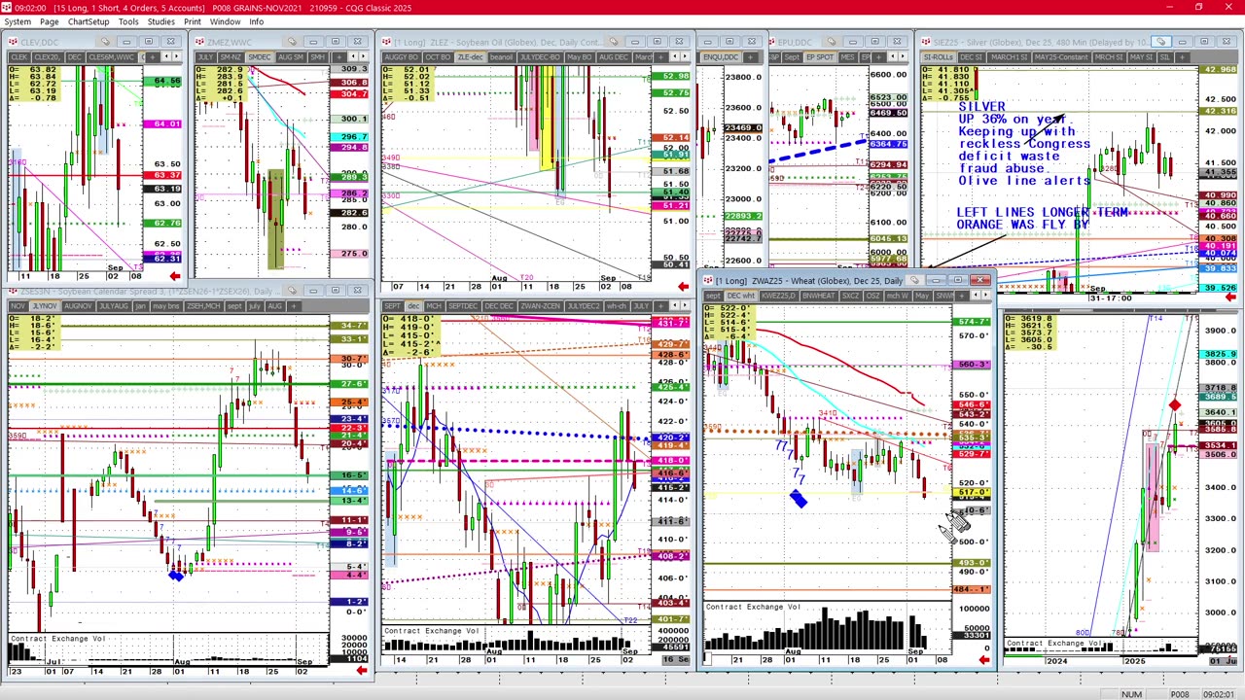The image size is (1245, 700).
Task: Open the Studies menu
Action: point(160,21)
